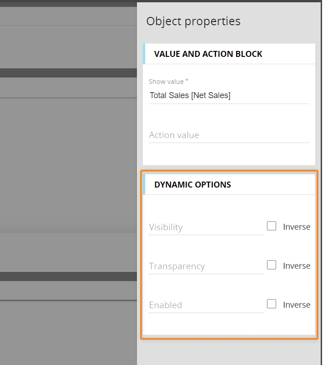Click the upper dark bar in dimmed background

coord(68,73)
